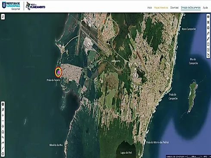The image size is (211, 158).
Task: Zoom out with the minus button
Action: pyautogui.click(x=3, y=121)
